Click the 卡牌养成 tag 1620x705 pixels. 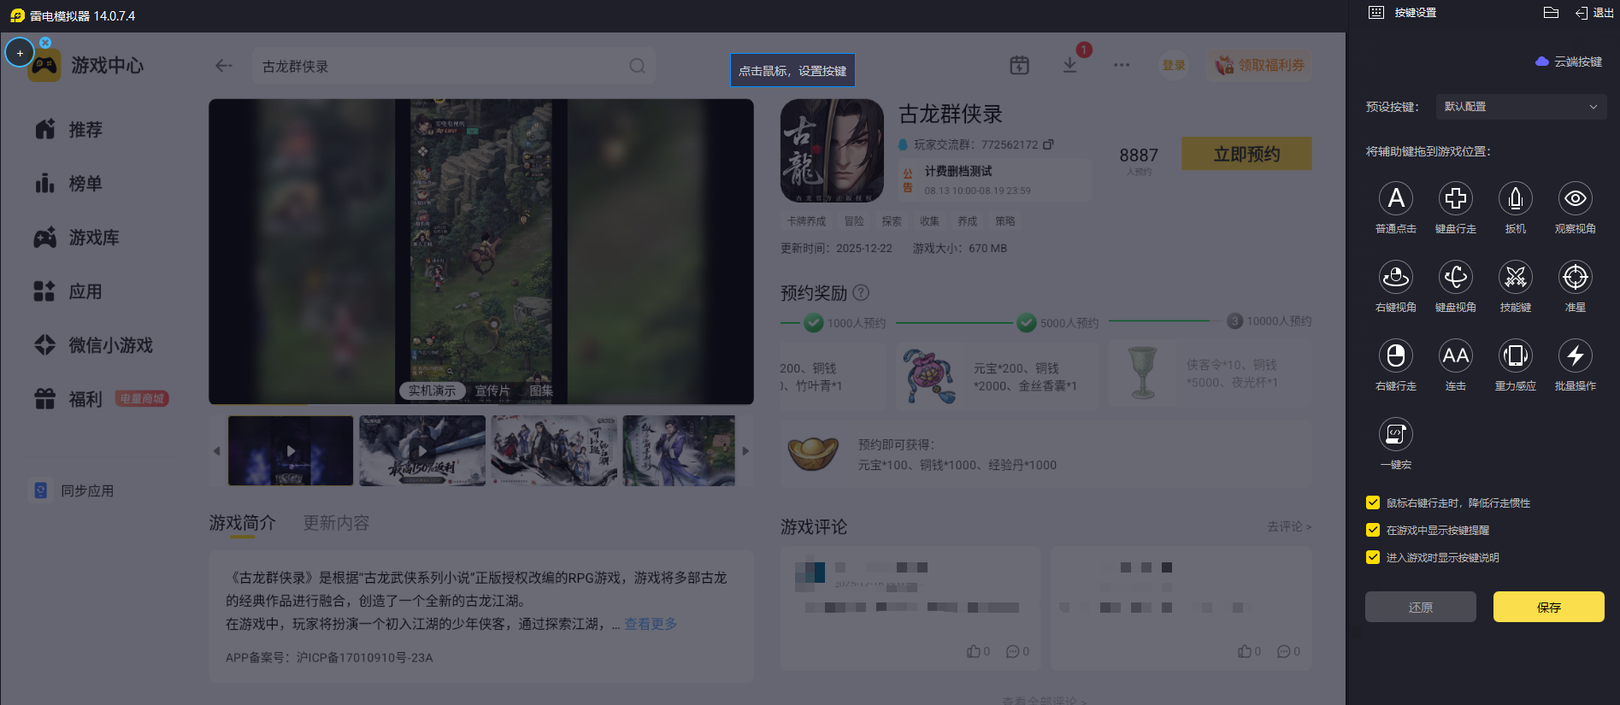pos(806,221)
